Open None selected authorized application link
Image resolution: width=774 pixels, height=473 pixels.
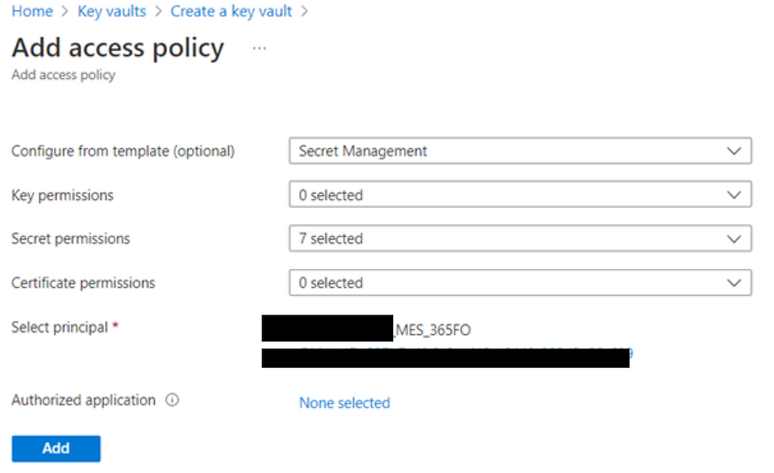pyautogui.click(x=344, y=403)
